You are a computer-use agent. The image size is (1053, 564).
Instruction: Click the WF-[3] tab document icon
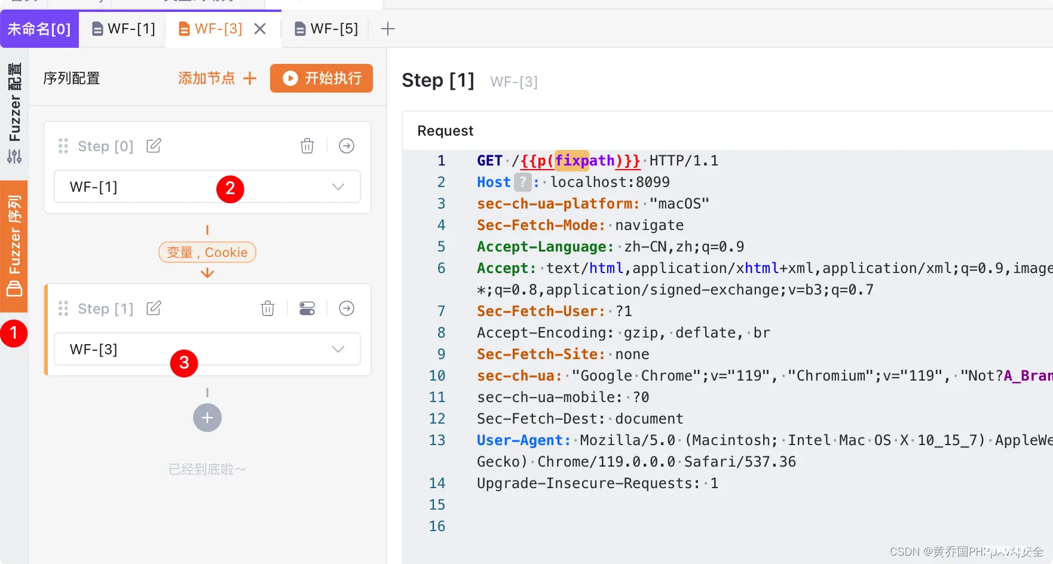point(185,29)
